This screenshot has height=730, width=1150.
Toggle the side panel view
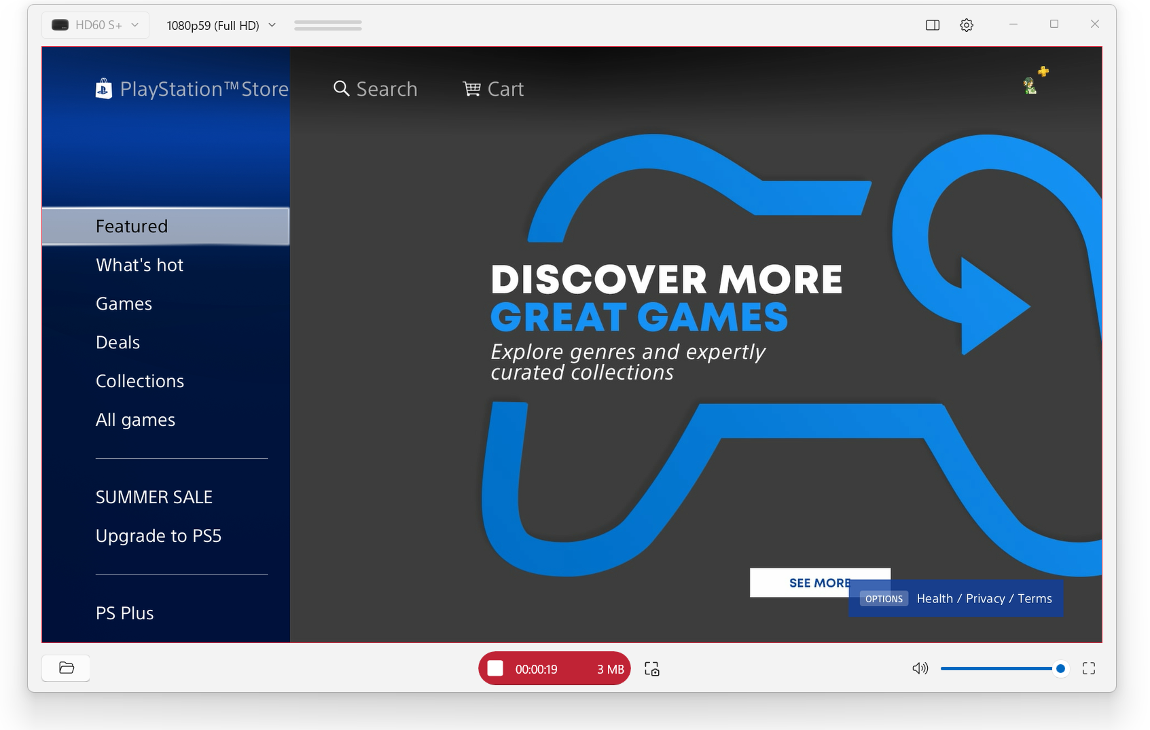coord(932,24)
